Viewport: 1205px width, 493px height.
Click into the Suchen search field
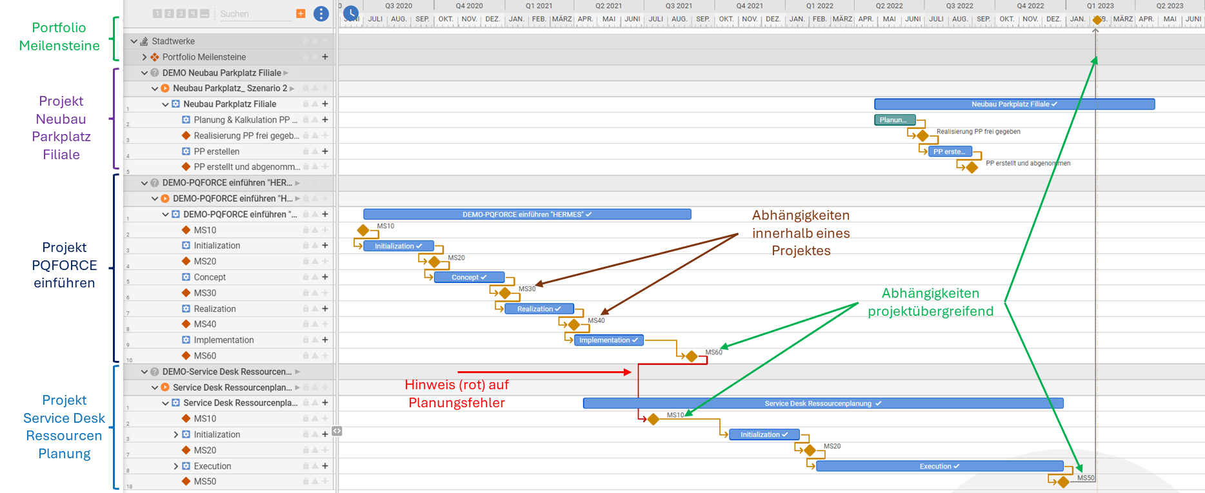pyautogui.click(x=255, y=14)
